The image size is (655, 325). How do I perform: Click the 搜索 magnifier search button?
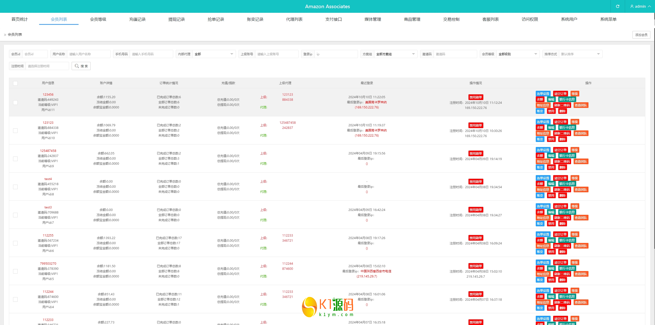pyautogui.click(x=81, y=66)
